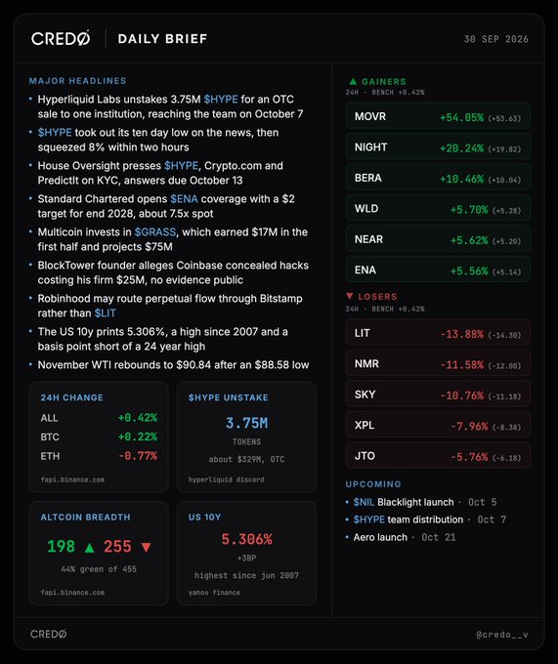Select the NIGHT gainer row
The image size is (558, 664).
click(x=438, y=147)
